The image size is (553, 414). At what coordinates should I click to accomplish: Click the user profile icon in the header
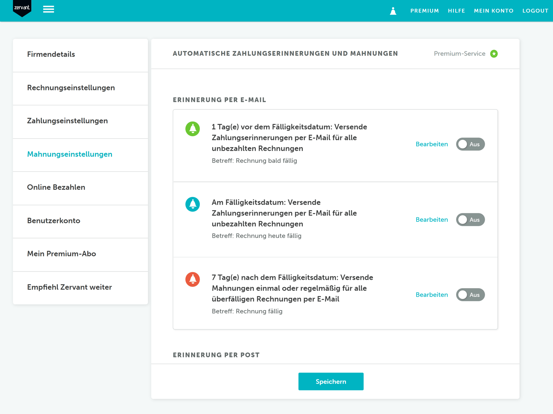(393, 11)
